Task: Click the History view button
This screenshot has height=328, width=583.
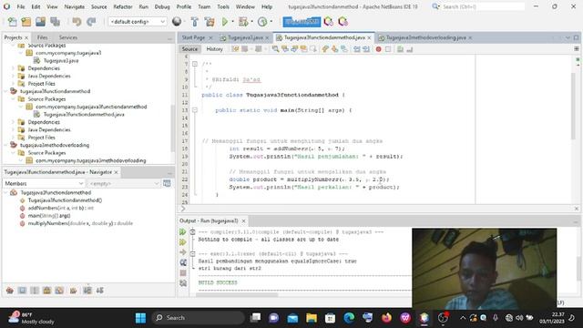Action: (215, 49)
